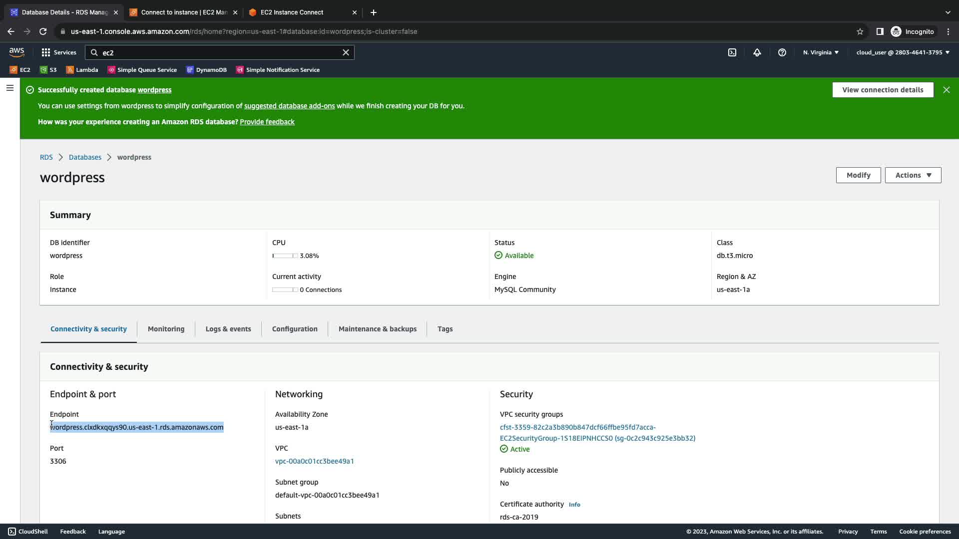Viewport: 959px width, 539px height.
Task: Open the side navigation hamburger menu
Action: pyautogui.click(x=10, y=88)
